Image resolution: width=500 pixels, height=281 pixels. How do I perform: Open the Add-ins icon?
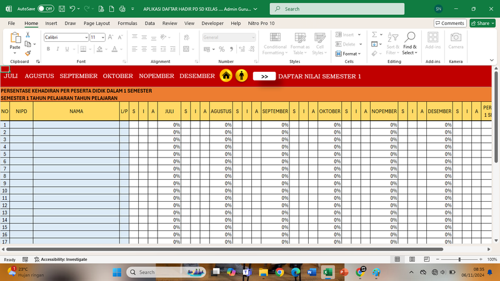click(432, 41)
